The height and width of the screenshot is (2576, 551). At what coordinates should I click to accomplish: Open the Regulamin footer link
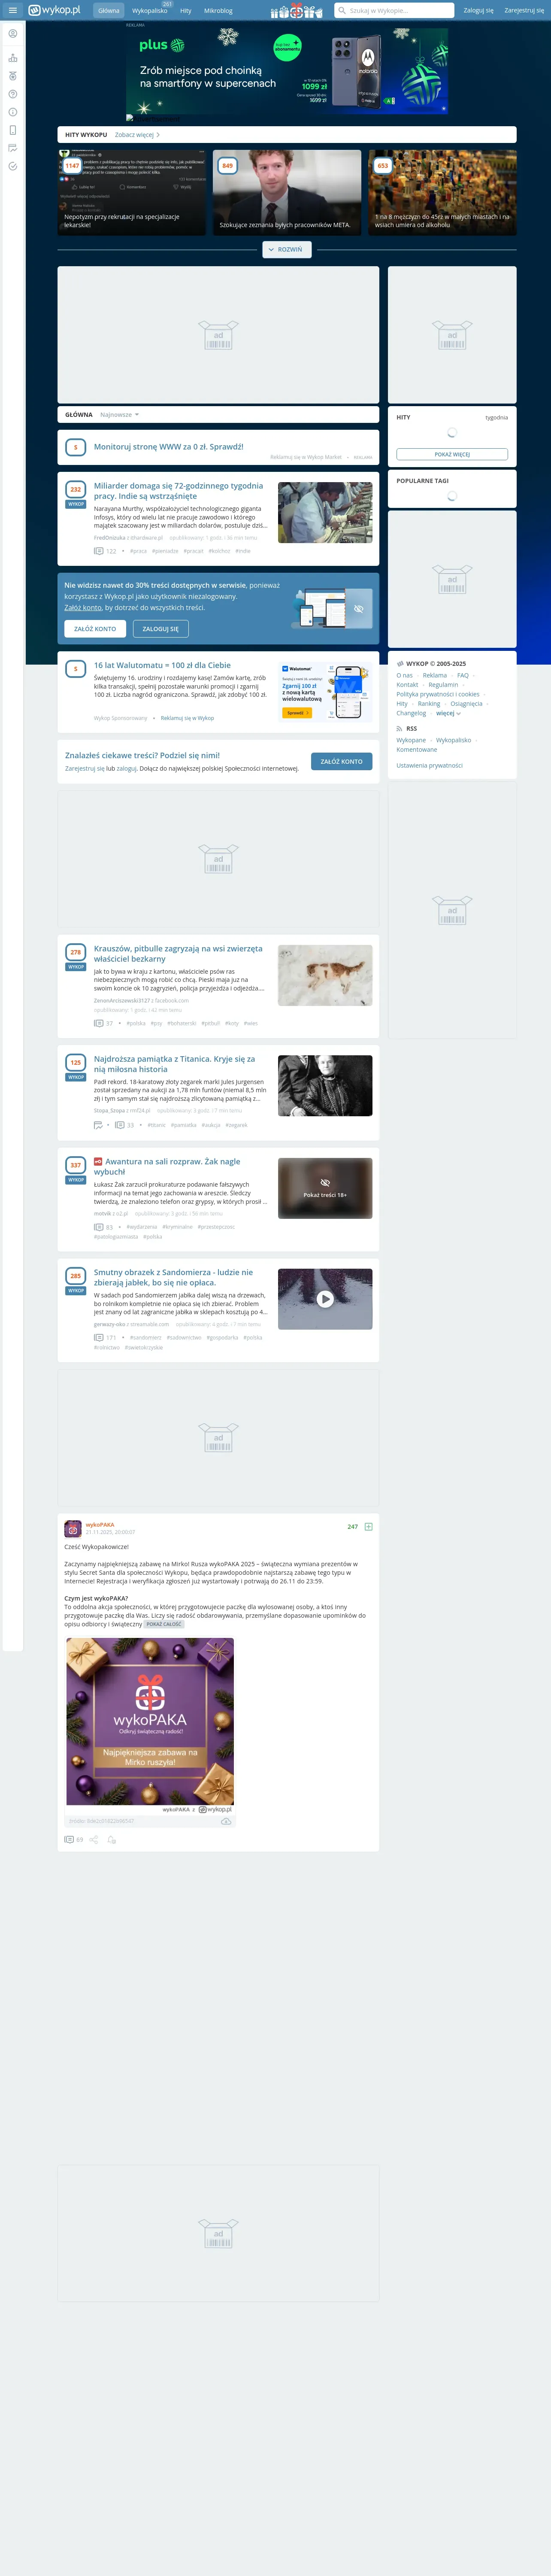(x=443, y=685)
